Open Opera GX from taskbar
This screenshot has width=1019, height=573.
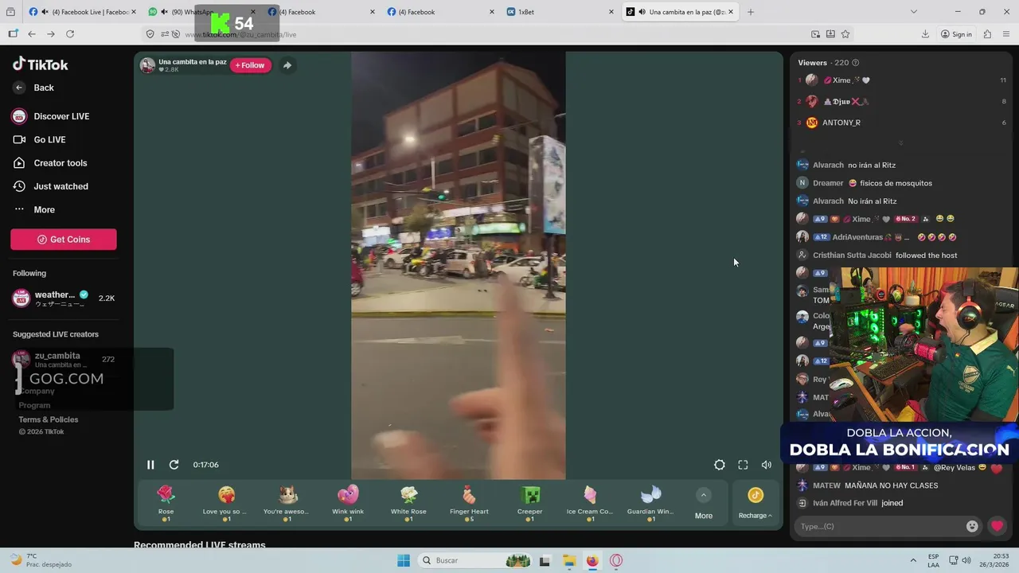point(615,560)
